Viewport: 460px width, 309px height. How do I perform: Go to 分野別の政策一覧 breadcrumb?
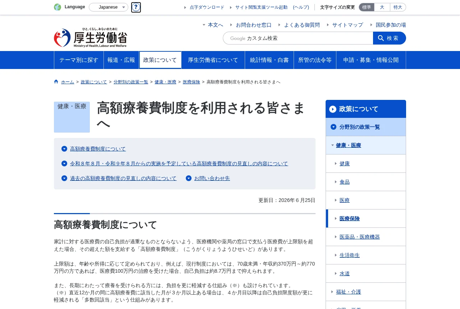[131, 82]
